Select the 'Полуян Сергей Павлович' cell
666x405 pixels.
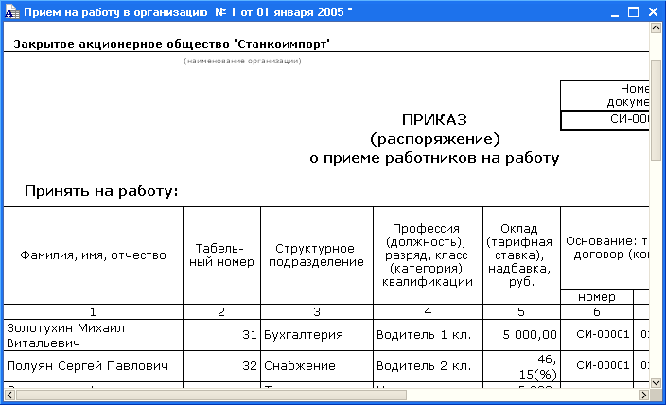93,366
